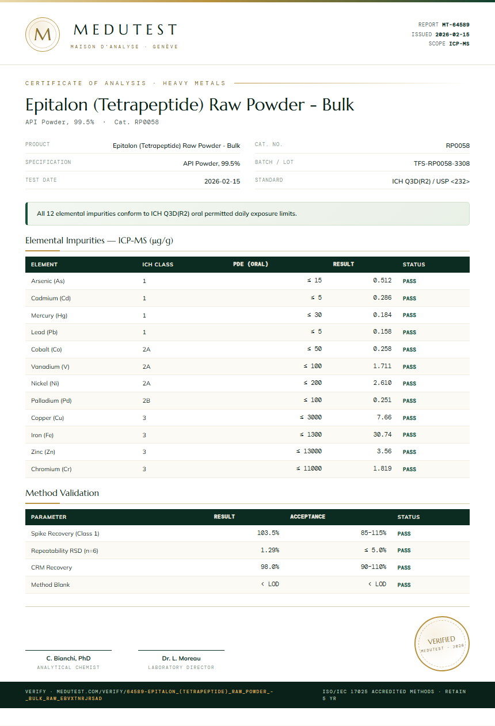This screenshot has height=726, width=495.
Task: Click Repeatability RSD (n=6) parameter
Action: pyautogui.click(x=64, y=551)
